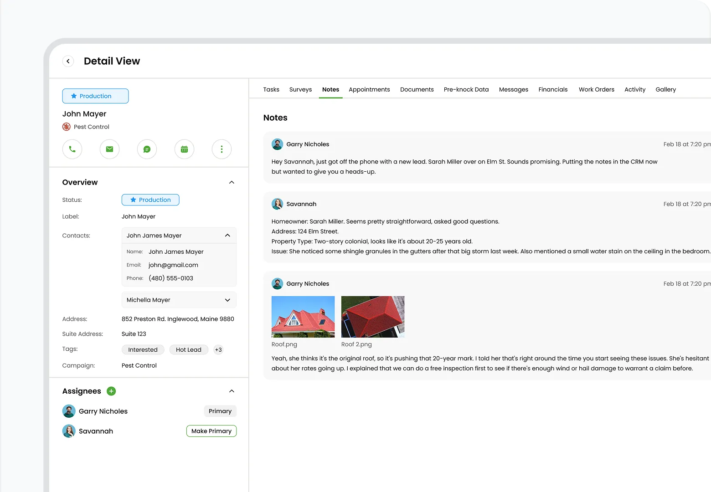The image size is (711, 492).
Task: Click Make Primary for Savannah
Action: tap(211, 431)
